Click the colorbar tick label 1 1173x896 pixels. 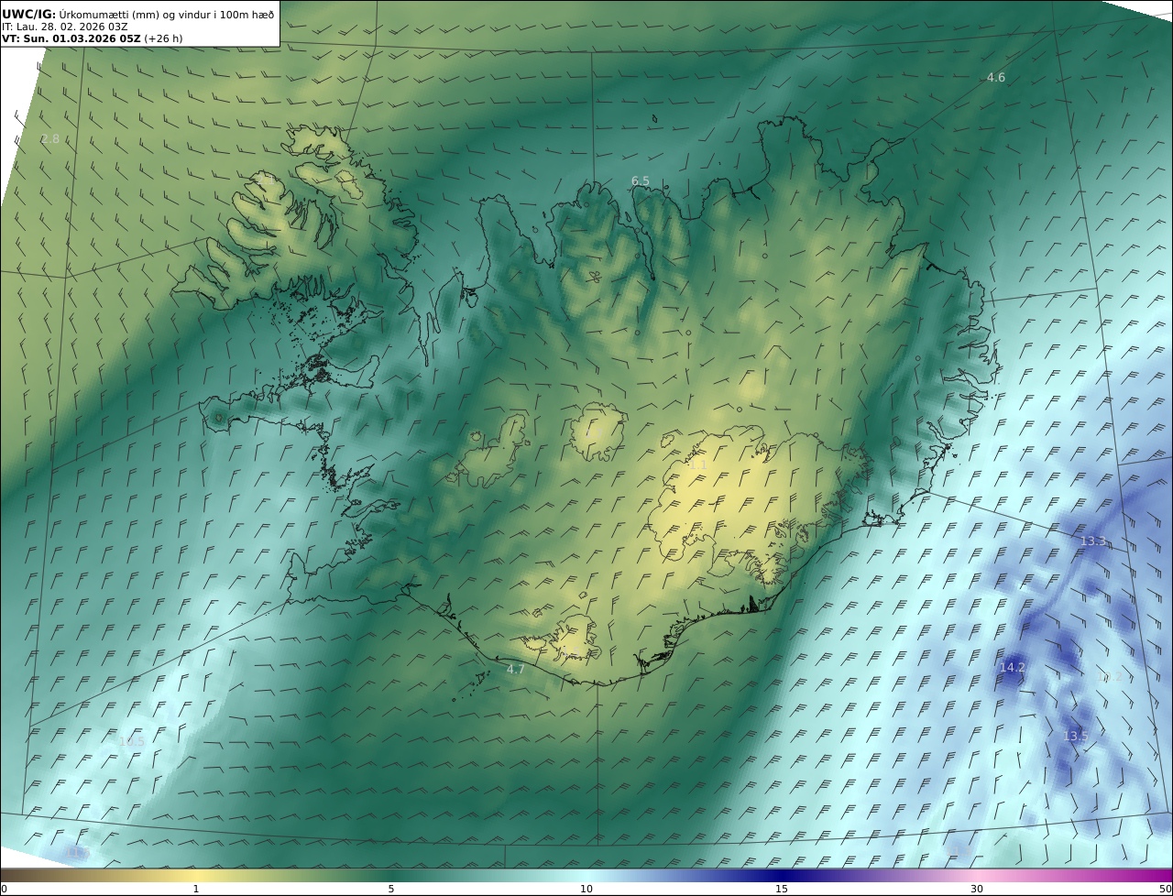tap(196, 889)
